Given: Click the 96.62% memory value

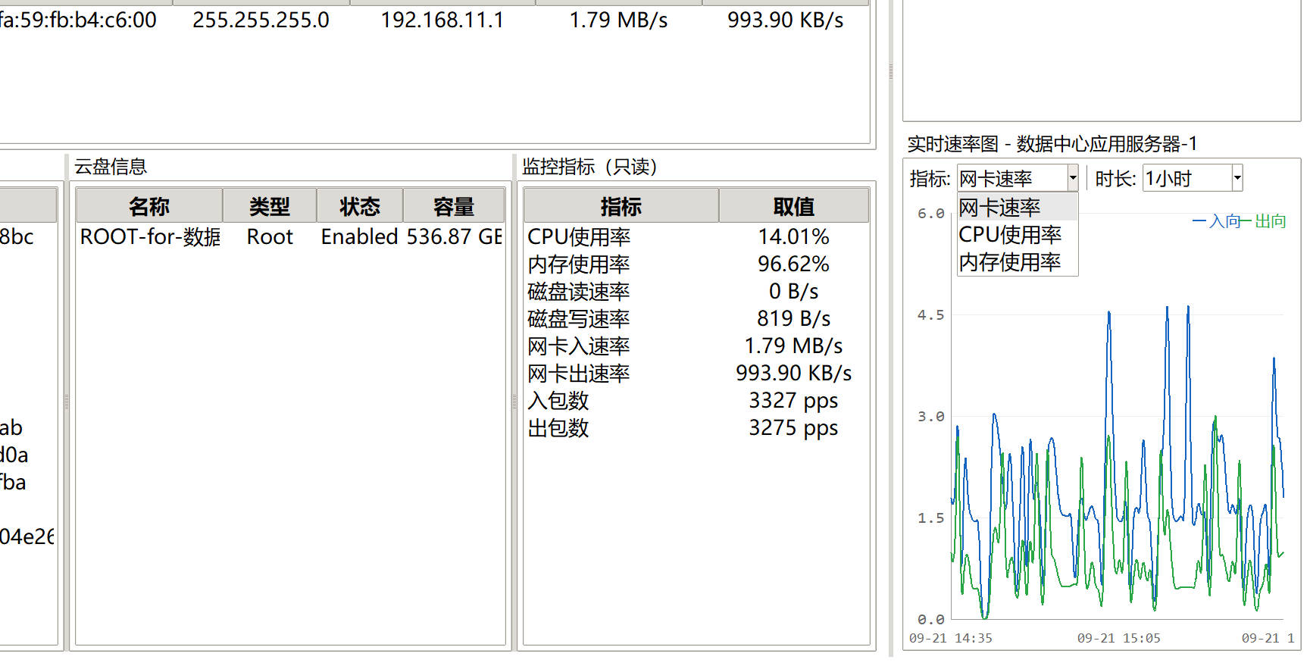Looking at the screenshot, I should 794,264.
